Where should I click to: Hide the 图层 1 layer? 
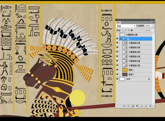117,70
